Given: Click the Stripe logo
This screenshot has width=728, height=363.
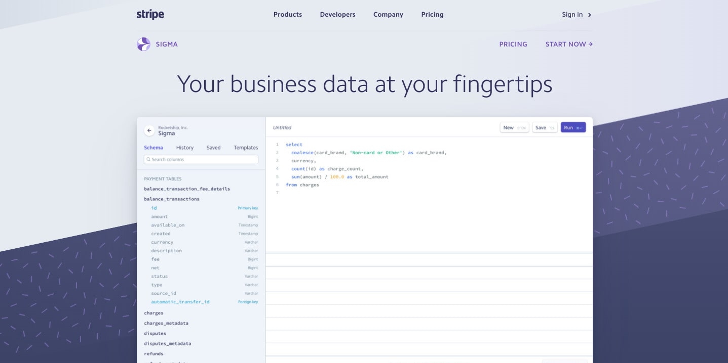Looking at the screenshot, I should point(150,14).
